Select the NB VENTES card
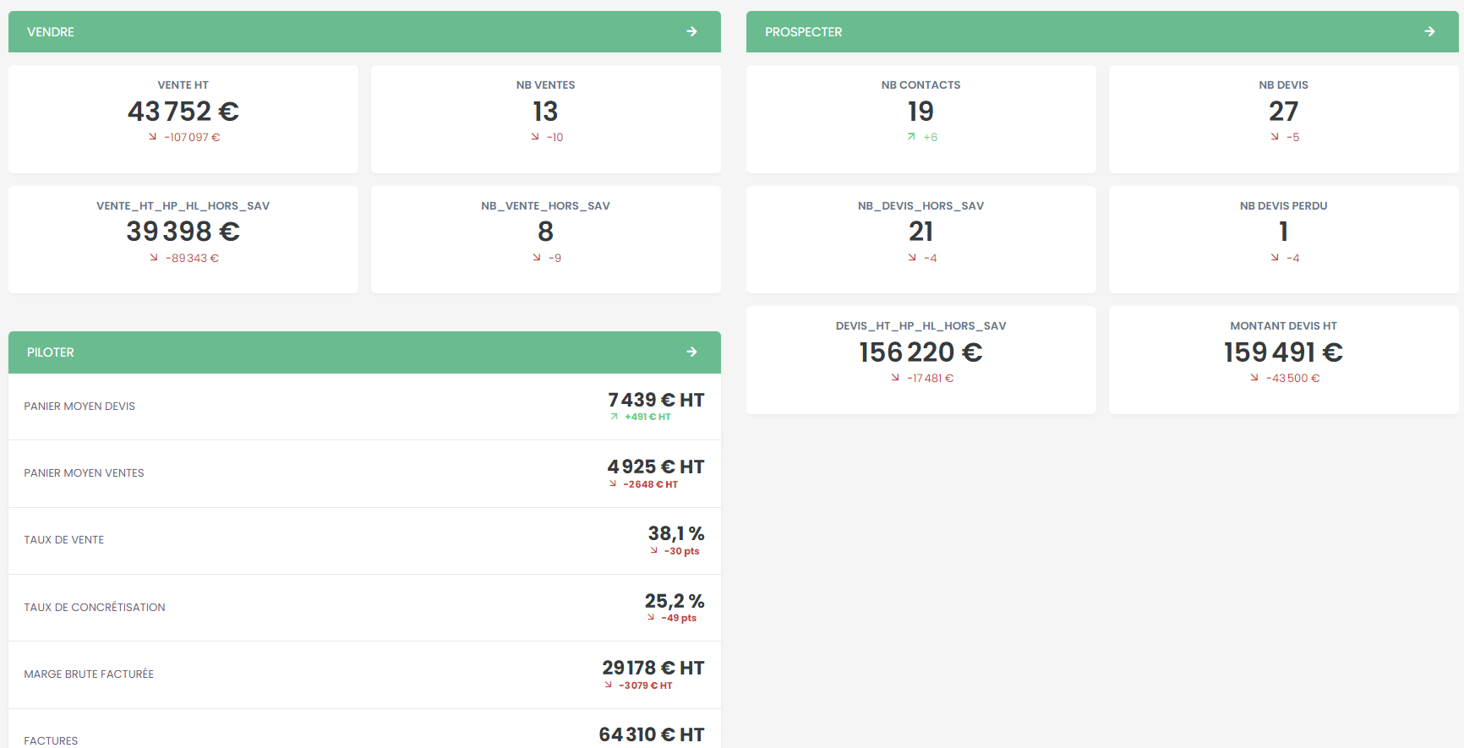Viewport: 1464px width, 748px height. [x=545, y=119]
